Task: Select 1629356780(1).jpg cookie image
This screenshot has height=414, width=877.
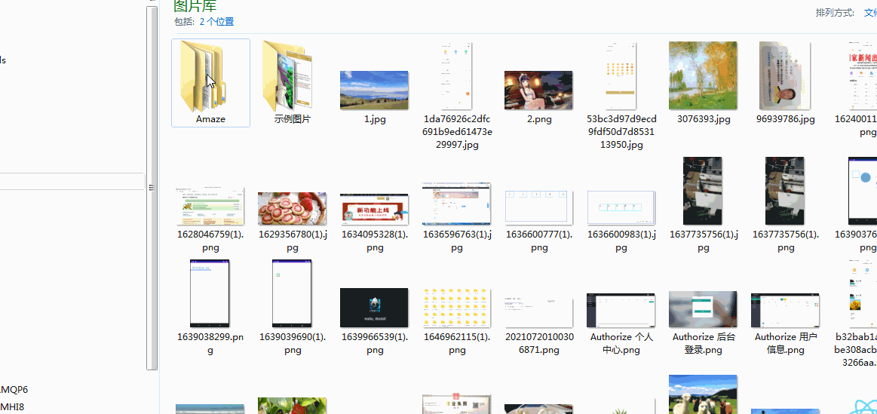Action: point(292,209)
